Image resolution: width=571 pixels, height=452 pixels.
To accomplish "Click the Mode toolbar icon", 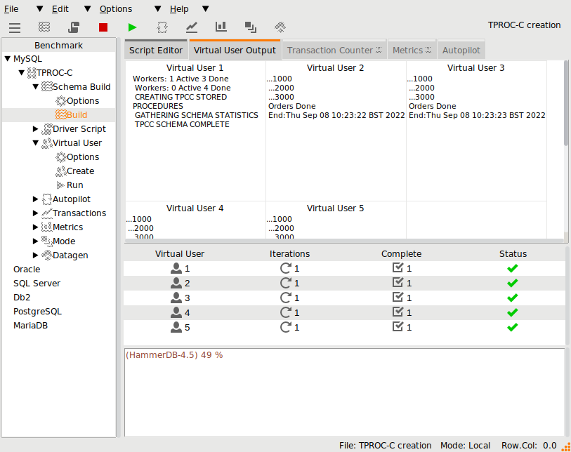I will (x=251, y=27).
